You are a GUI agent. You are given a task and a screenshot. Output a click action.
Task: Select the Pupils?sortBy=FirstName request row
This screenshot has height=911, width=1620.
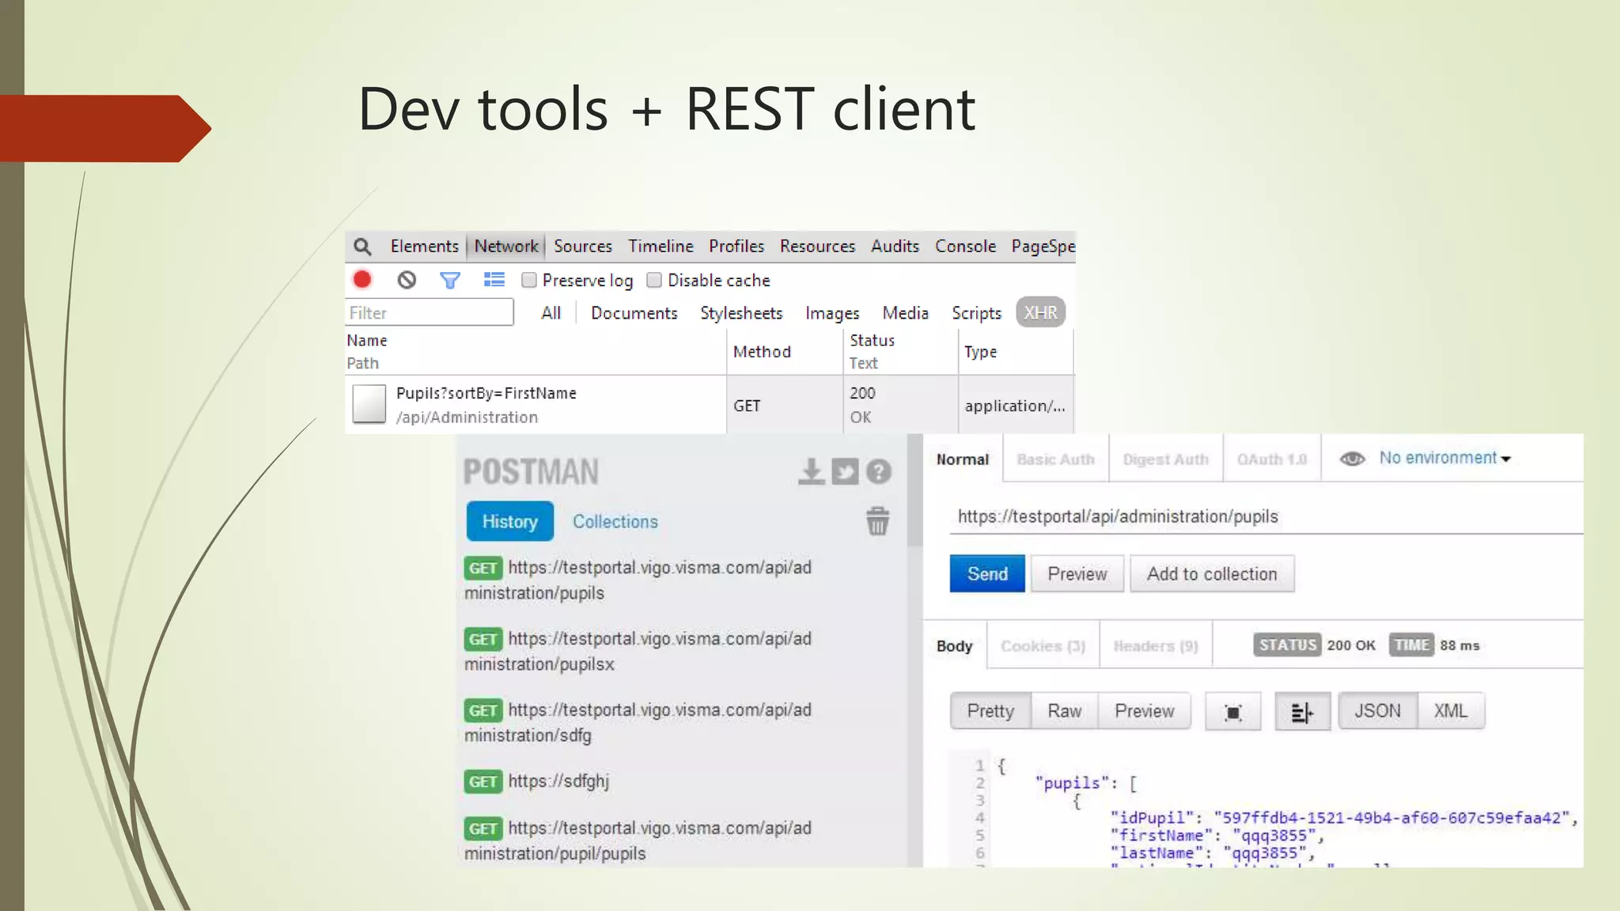(709, 404)
